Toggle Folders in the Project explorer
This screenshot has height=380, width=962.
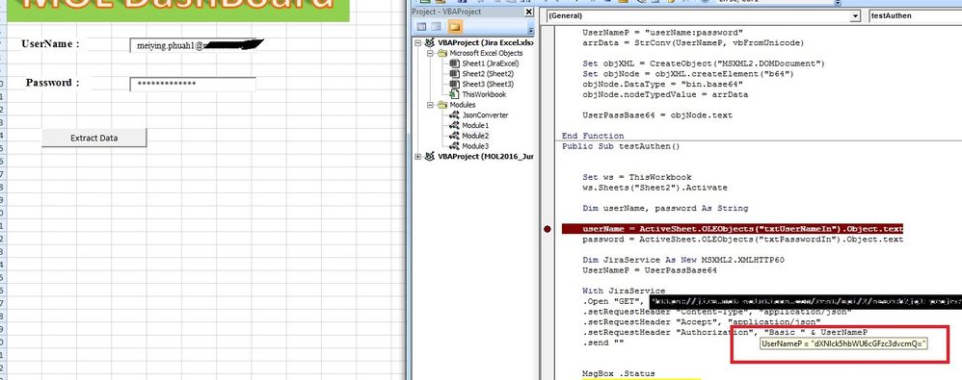tap(455, 26)
